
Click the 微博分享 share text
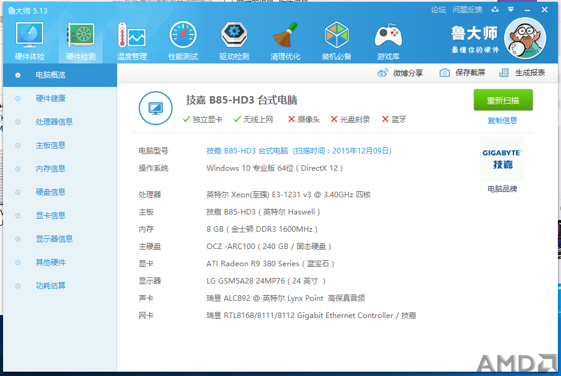[x=408, y=73]
